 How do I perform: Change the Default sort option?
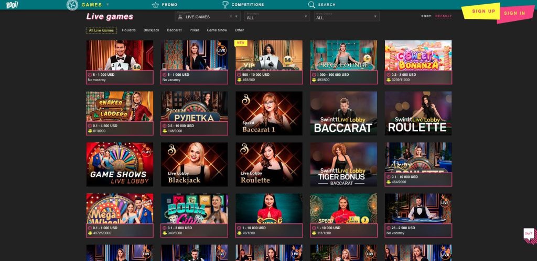(444, 16)
